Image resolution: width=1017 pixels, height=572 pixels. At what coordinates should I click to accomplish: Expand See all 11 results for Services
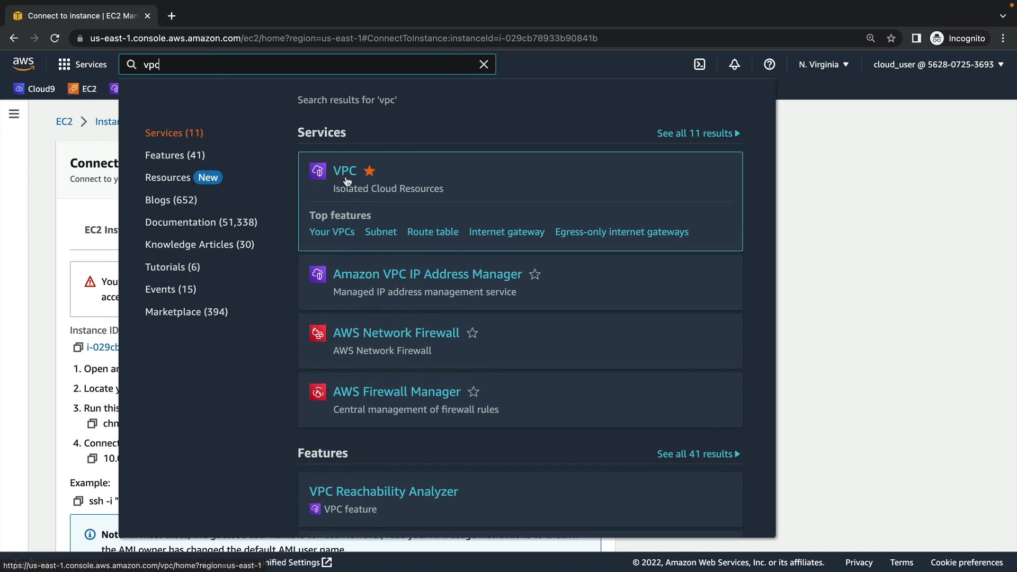pos(698,133)
